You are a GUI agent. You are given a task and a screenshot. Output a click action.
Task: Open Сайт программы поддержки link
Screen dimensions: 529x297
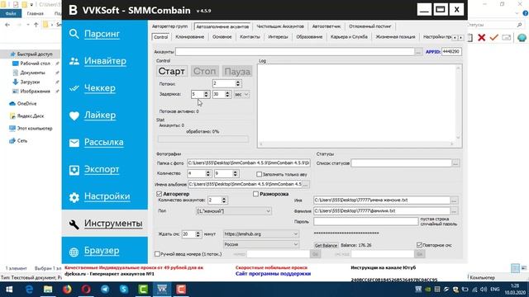pyautogui.click(x=273, y=274)
